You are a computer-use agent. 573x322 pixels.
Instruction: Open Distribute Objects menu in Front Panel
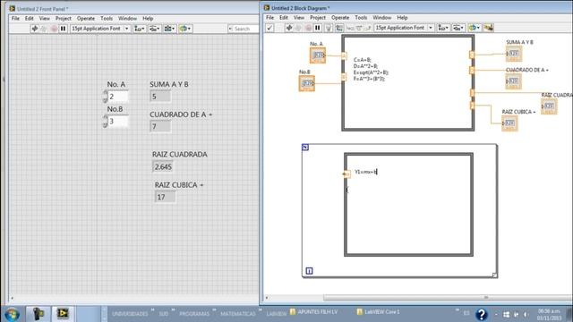click(155, 29)
